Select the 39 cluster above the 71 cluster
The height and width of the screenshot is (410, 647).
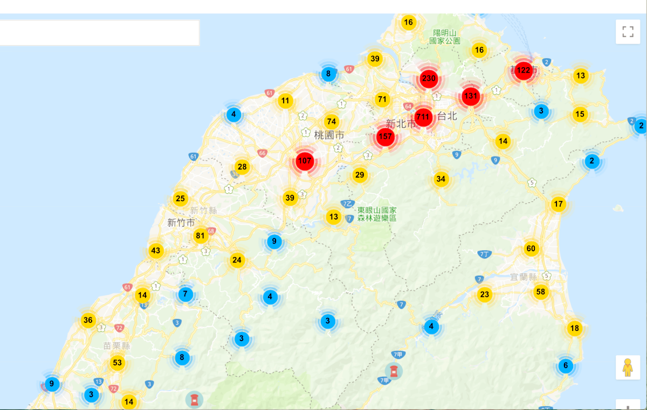click(x=375, y=59)
